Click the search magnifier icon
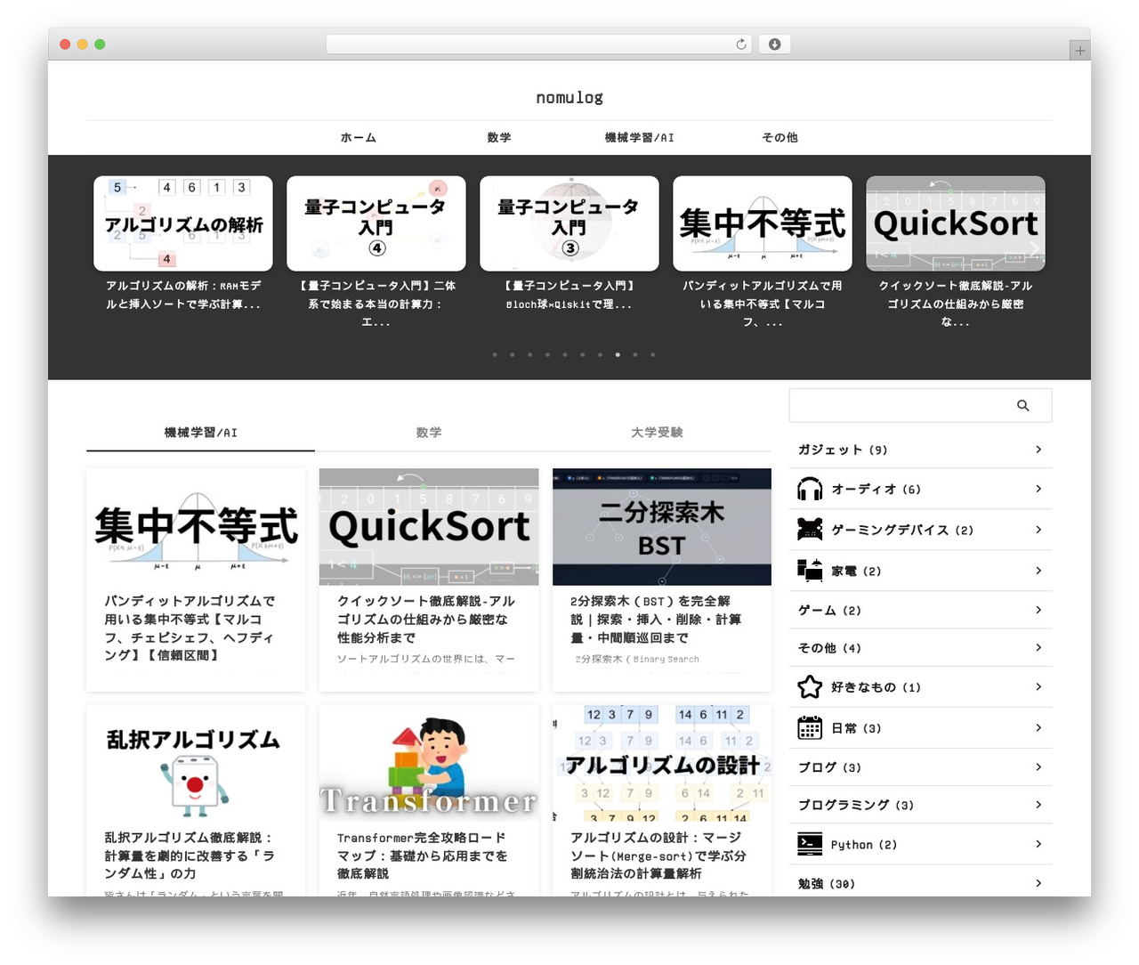Image resolution: width=1139 pixels, height=965 pixels. click(1022, 405)
